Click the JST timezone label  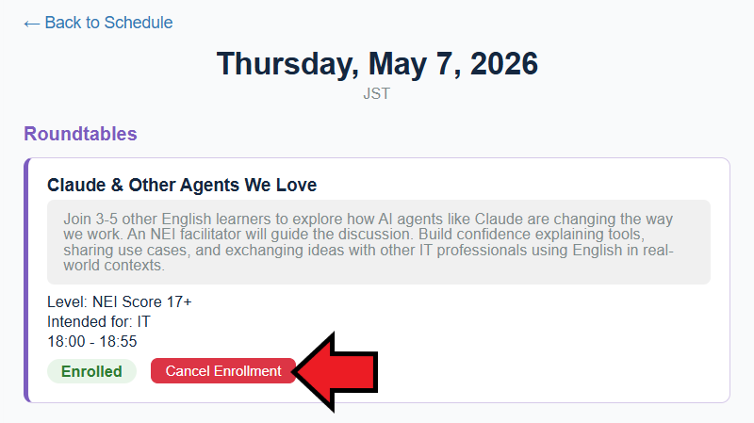pyautogui.click(x=377, y=94)
